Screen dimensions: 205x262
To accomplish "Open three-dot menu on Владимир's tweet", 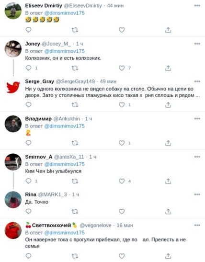I will pyautogui.click(x=197, y=119).
